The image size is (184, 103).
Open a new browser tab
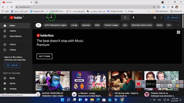click(36, 2)
